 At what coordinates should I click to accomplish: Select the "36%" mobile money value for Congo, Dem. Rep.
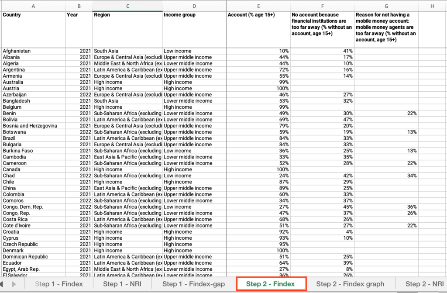tap(386, 207)
